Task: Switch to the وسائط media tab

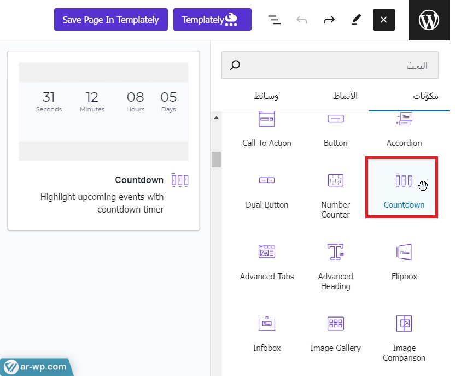Action: [266, 96]
